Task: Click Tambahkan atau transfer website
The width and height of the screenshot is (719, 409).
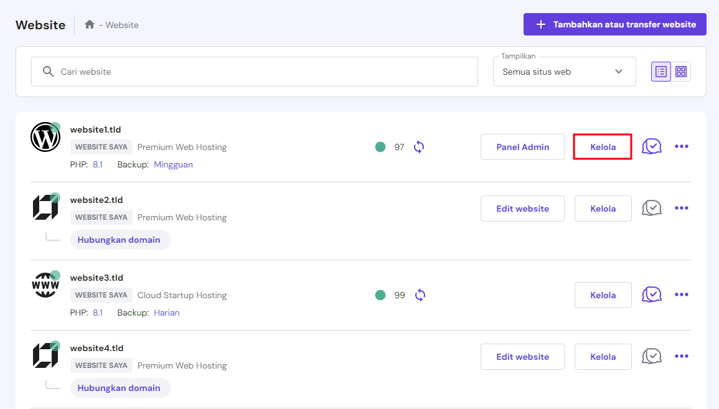Action: click(614, 24)
